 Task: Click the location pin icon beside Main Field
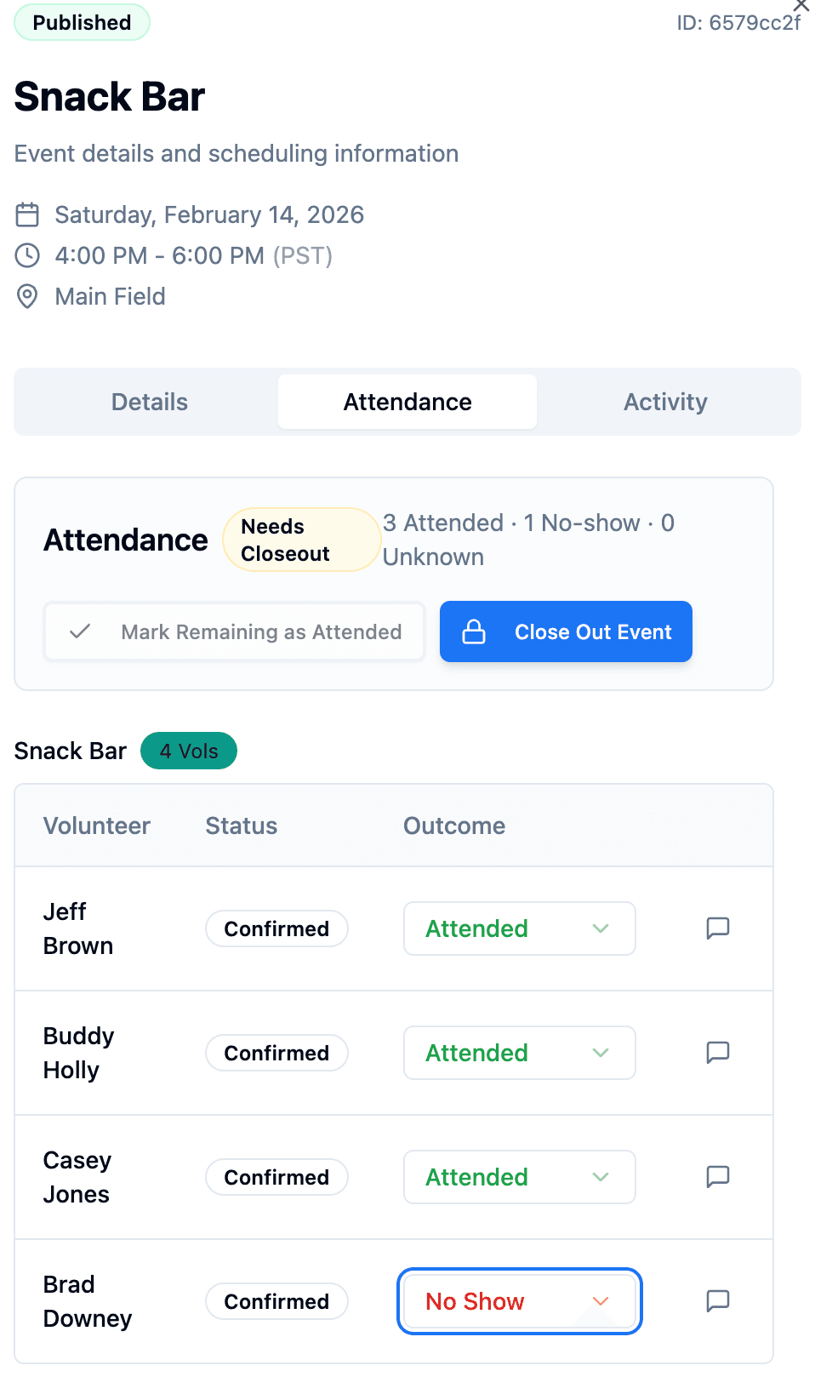tap(27, 296)
